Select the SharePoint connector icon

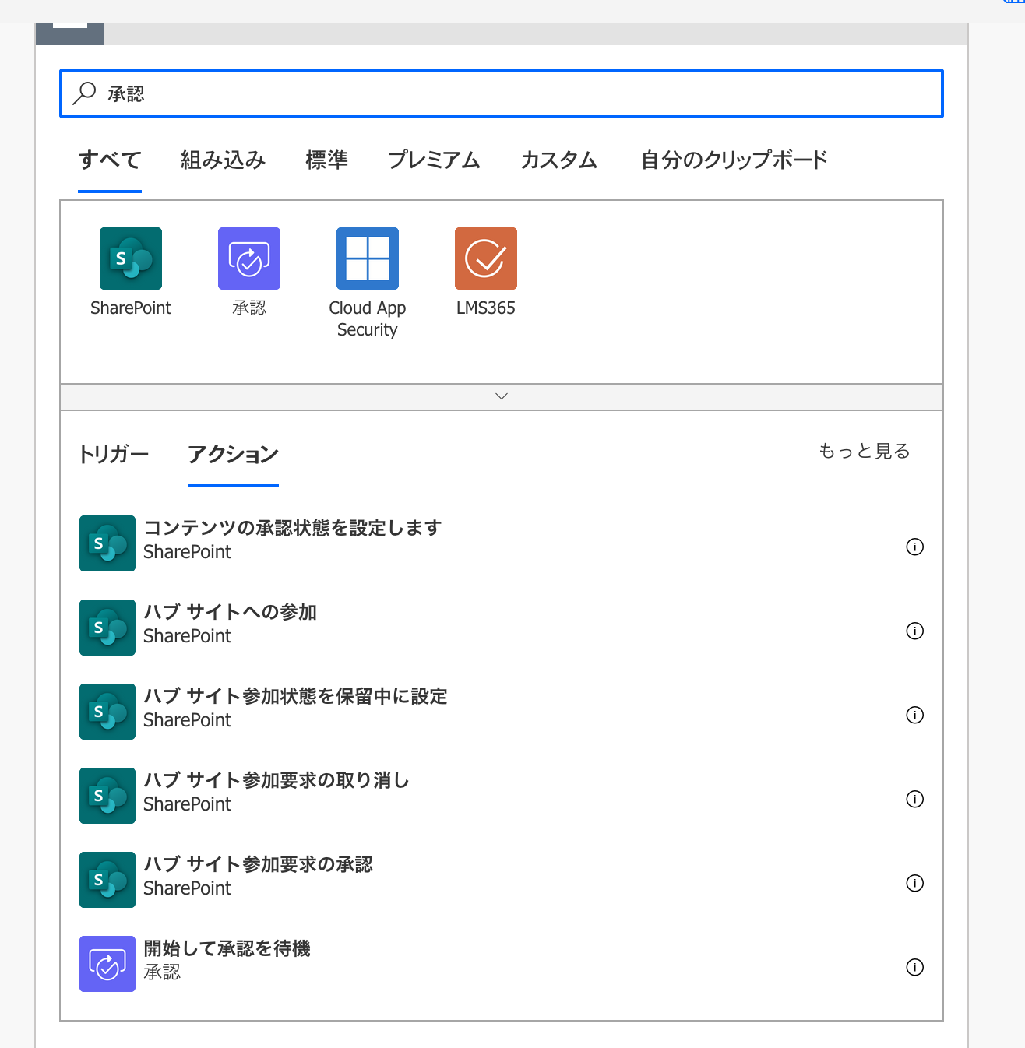coord(130,258)
